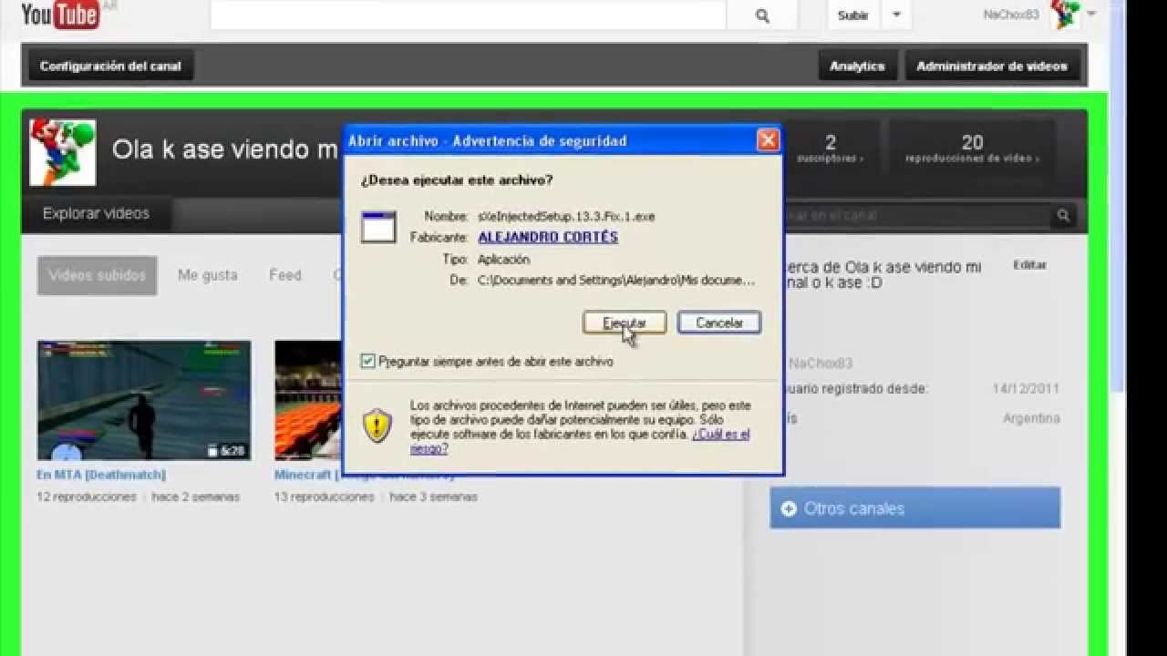Switch to the Feed tab

[x=284, y=275]
